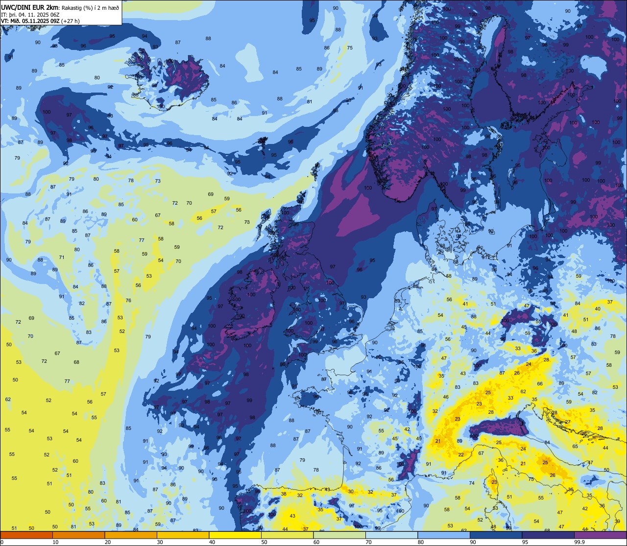627x546 pixels.
Task: Choose the 50–60 yellow-green legend segment
Action: [287, 535]
